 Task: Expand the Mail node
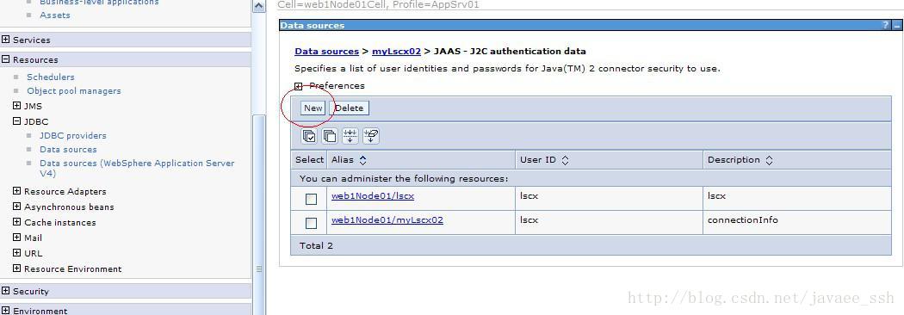(16, 238)
